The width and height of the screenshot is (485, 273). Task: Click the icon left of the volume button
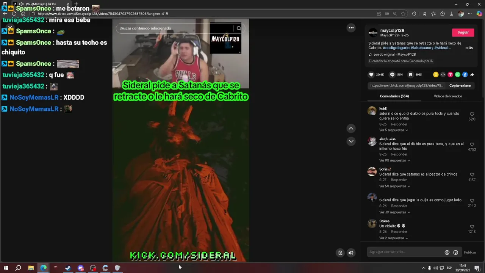pos(340,253)
